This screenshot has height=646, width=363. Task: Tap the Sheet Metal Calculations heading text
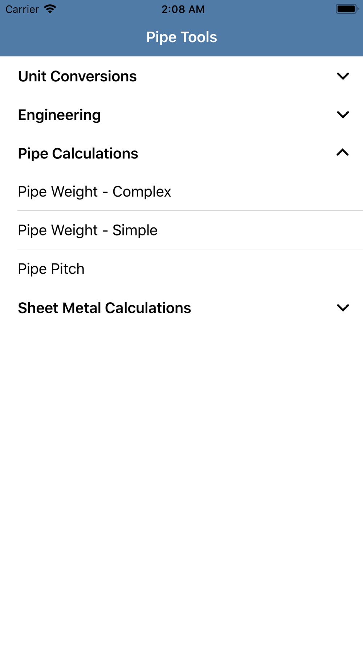[105, 308]
